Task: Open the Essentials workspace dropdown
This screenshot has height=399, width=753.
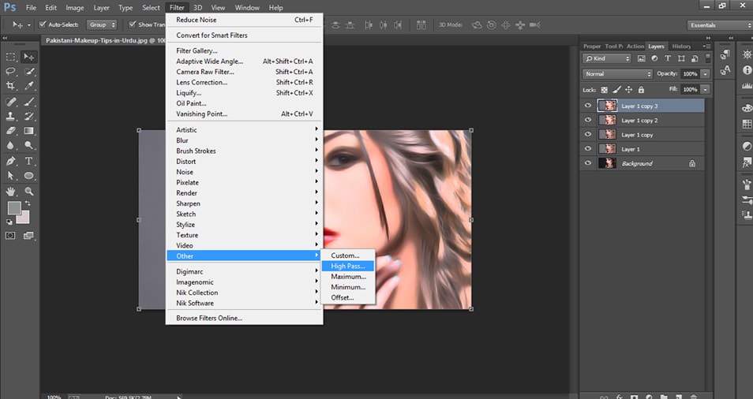Action: (717, 24)
